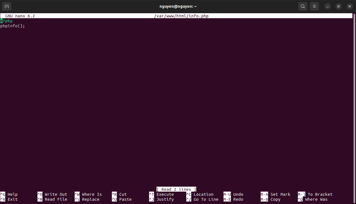Click the ^/ Go To Line shortcut
Viewport: 356px width, 204px height.
click(x=202, y=199)
